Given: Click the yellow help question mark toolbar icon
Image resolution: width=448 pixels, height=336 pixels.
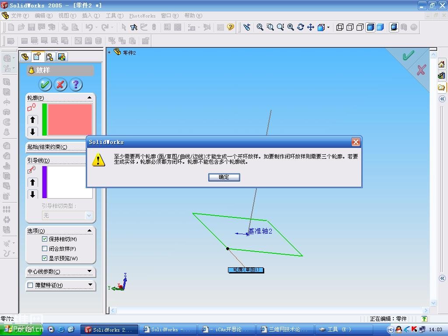Looking at the screenshot, I should click(x=230, y=27).
